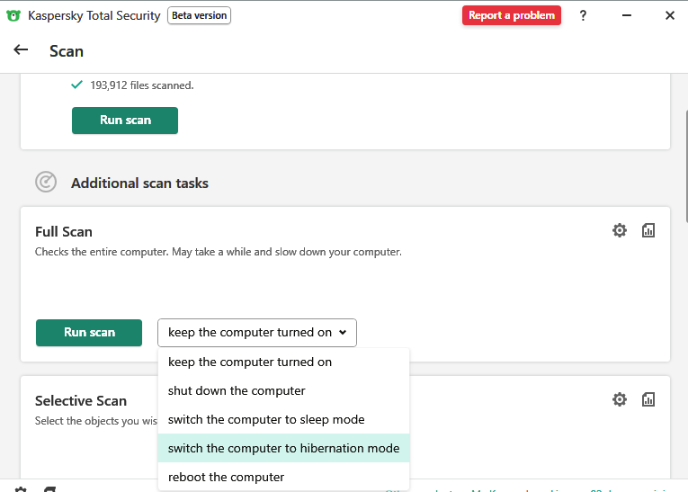
Task: Minimize the Kaspersky window
Action: point(626,15)
